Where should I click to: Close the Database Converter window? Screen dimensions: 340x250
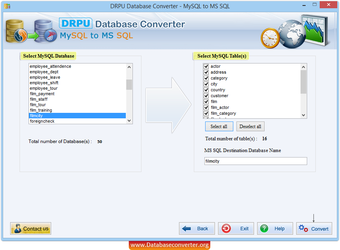329,5
